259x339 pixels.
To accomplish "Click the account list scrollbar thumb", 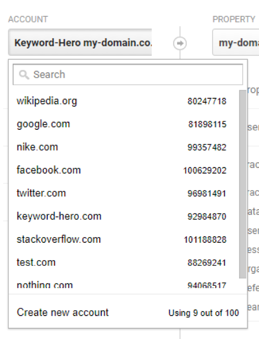I will 243,184.
